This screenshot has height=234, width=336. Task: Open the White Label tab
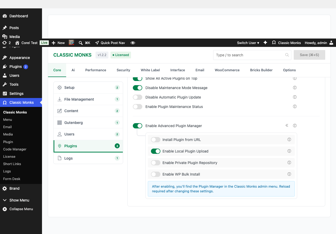[x=150, y=70]
